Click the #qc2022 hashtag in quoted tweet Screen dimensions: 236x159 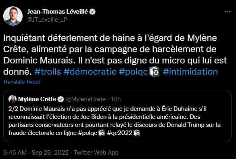(119, 133)
